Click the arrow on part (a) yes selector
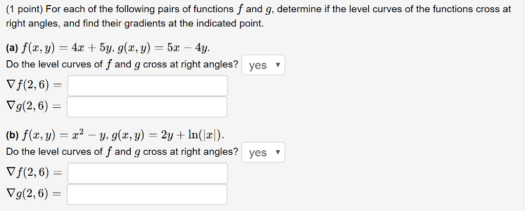Viewport: 525px width, 211px height. [x=277, y=65]
